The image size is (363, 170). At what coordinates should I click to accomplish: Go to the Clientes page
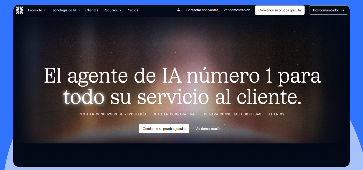tap(92, 10)
